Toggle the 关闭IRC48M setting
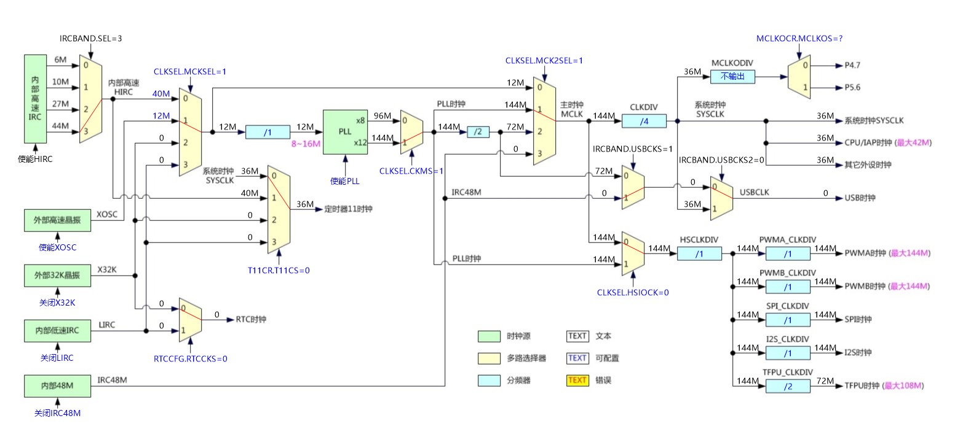This screenshot has width=963, height=448. [57, 413]
